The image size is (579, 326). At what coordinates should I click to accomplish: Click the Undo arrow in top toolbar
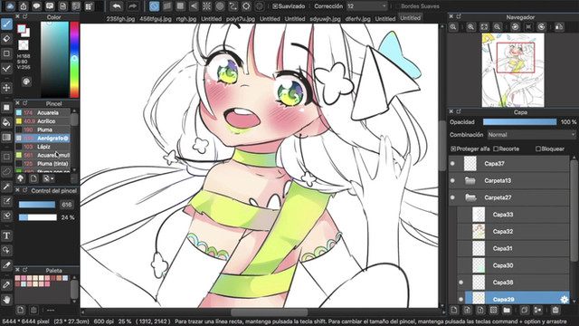coord(117,6)
